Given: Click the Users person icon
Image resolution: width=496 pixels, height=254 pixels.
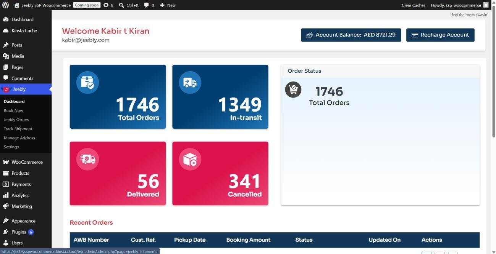Looking at the screenshot, I should tap(6, 243).
